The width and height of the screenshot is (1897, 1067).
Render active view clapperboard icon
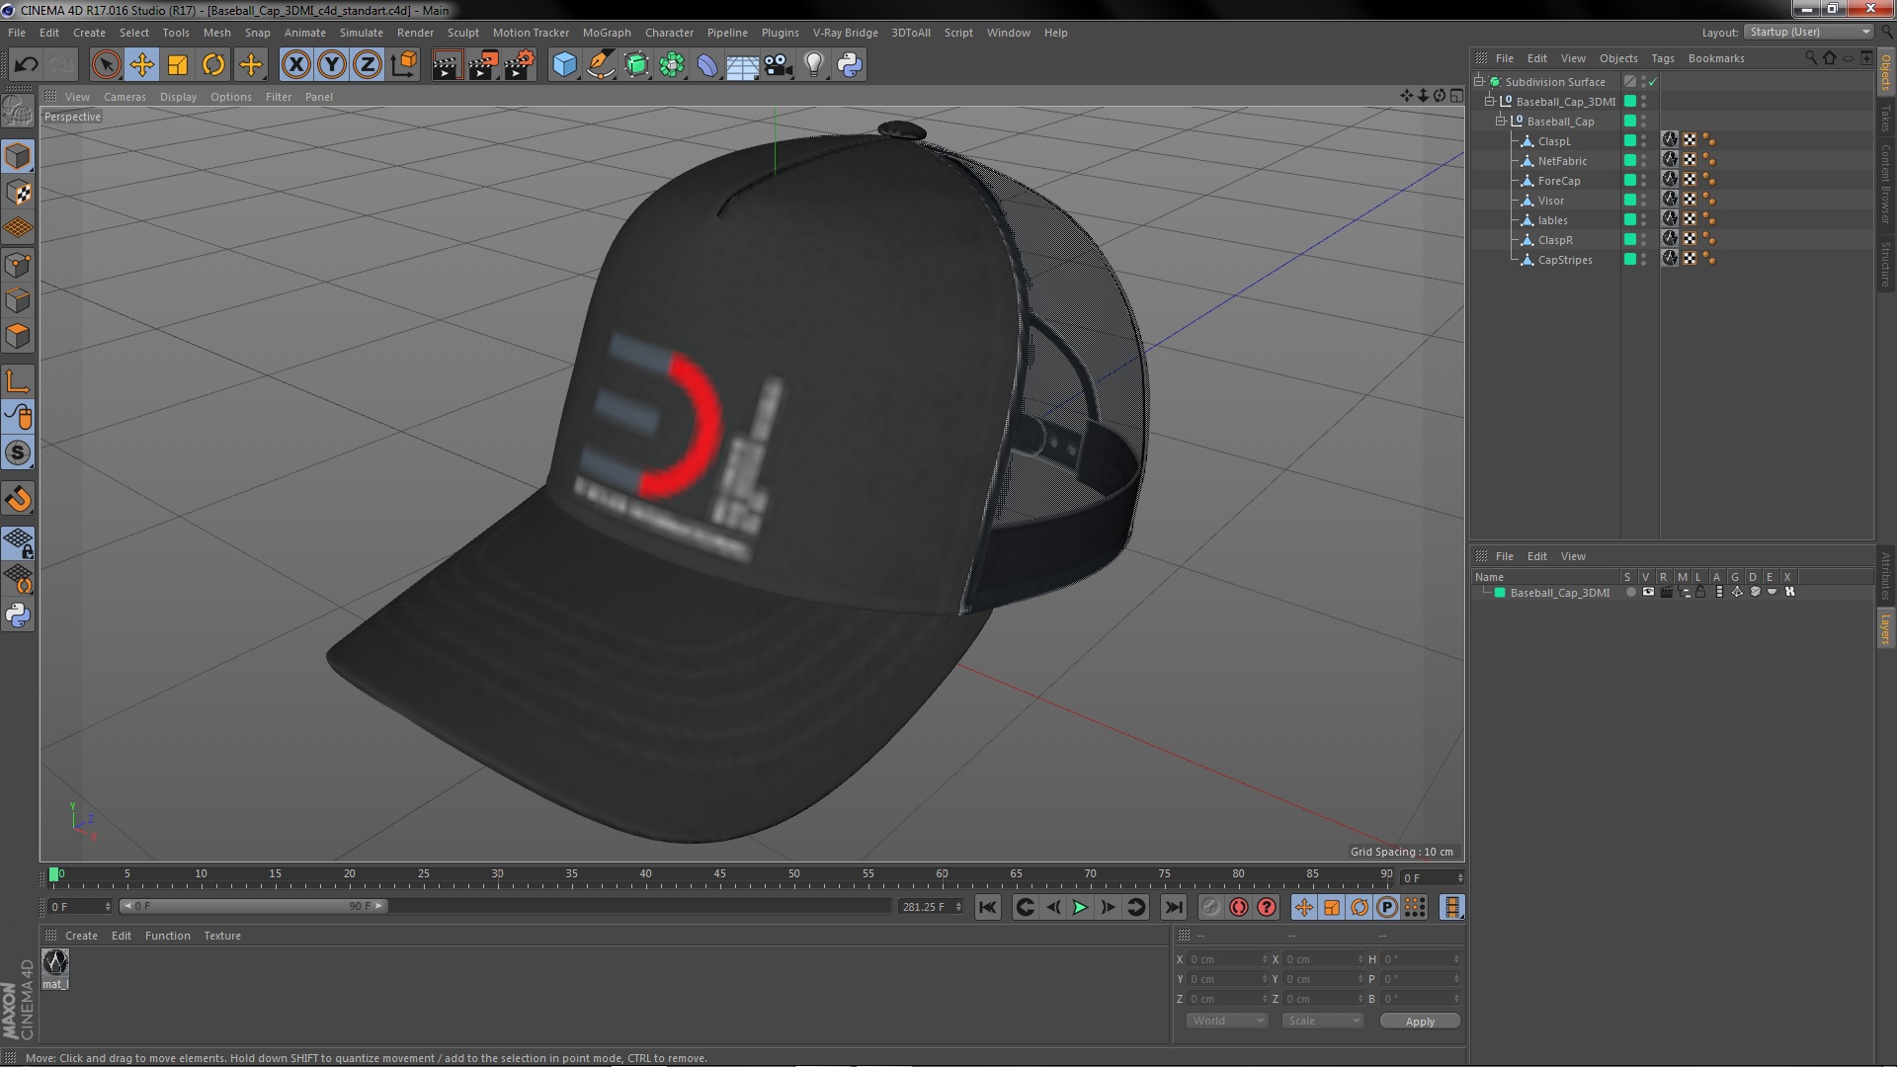click(447, 65)
